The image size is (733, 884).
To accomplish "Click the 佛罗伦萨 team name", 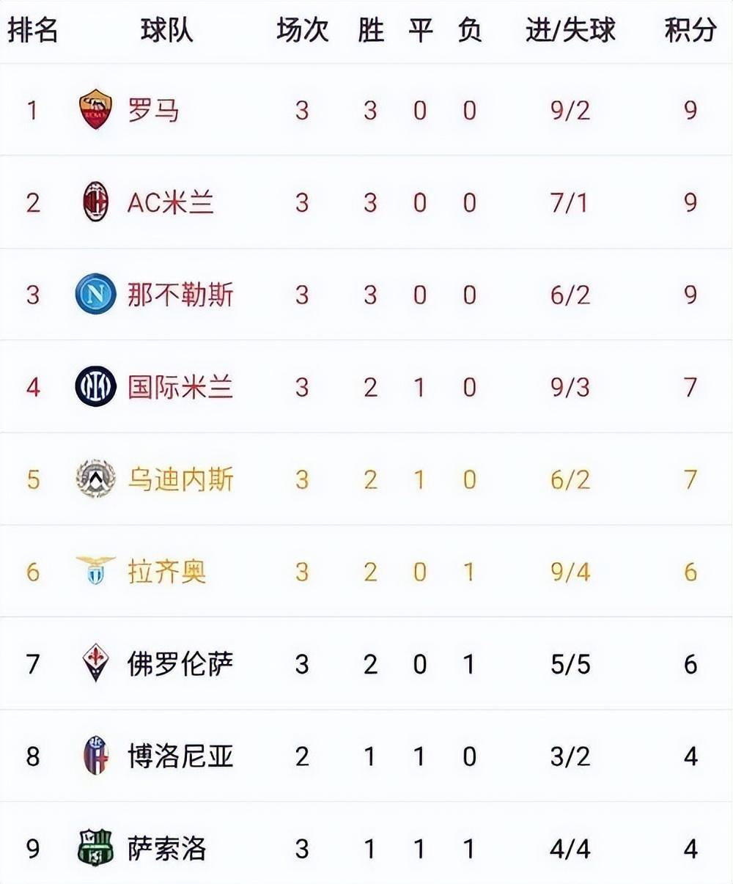I will point(180,664).
